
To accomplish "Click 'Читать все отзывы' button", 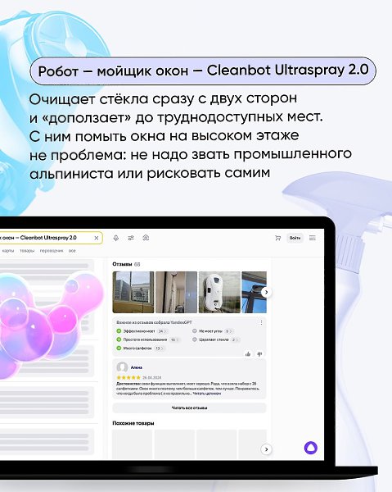I will tap(189, 408).
